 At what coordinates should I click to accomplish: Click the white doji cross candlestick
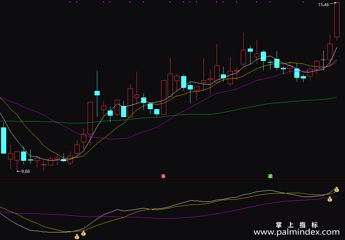tap(323, 60)
